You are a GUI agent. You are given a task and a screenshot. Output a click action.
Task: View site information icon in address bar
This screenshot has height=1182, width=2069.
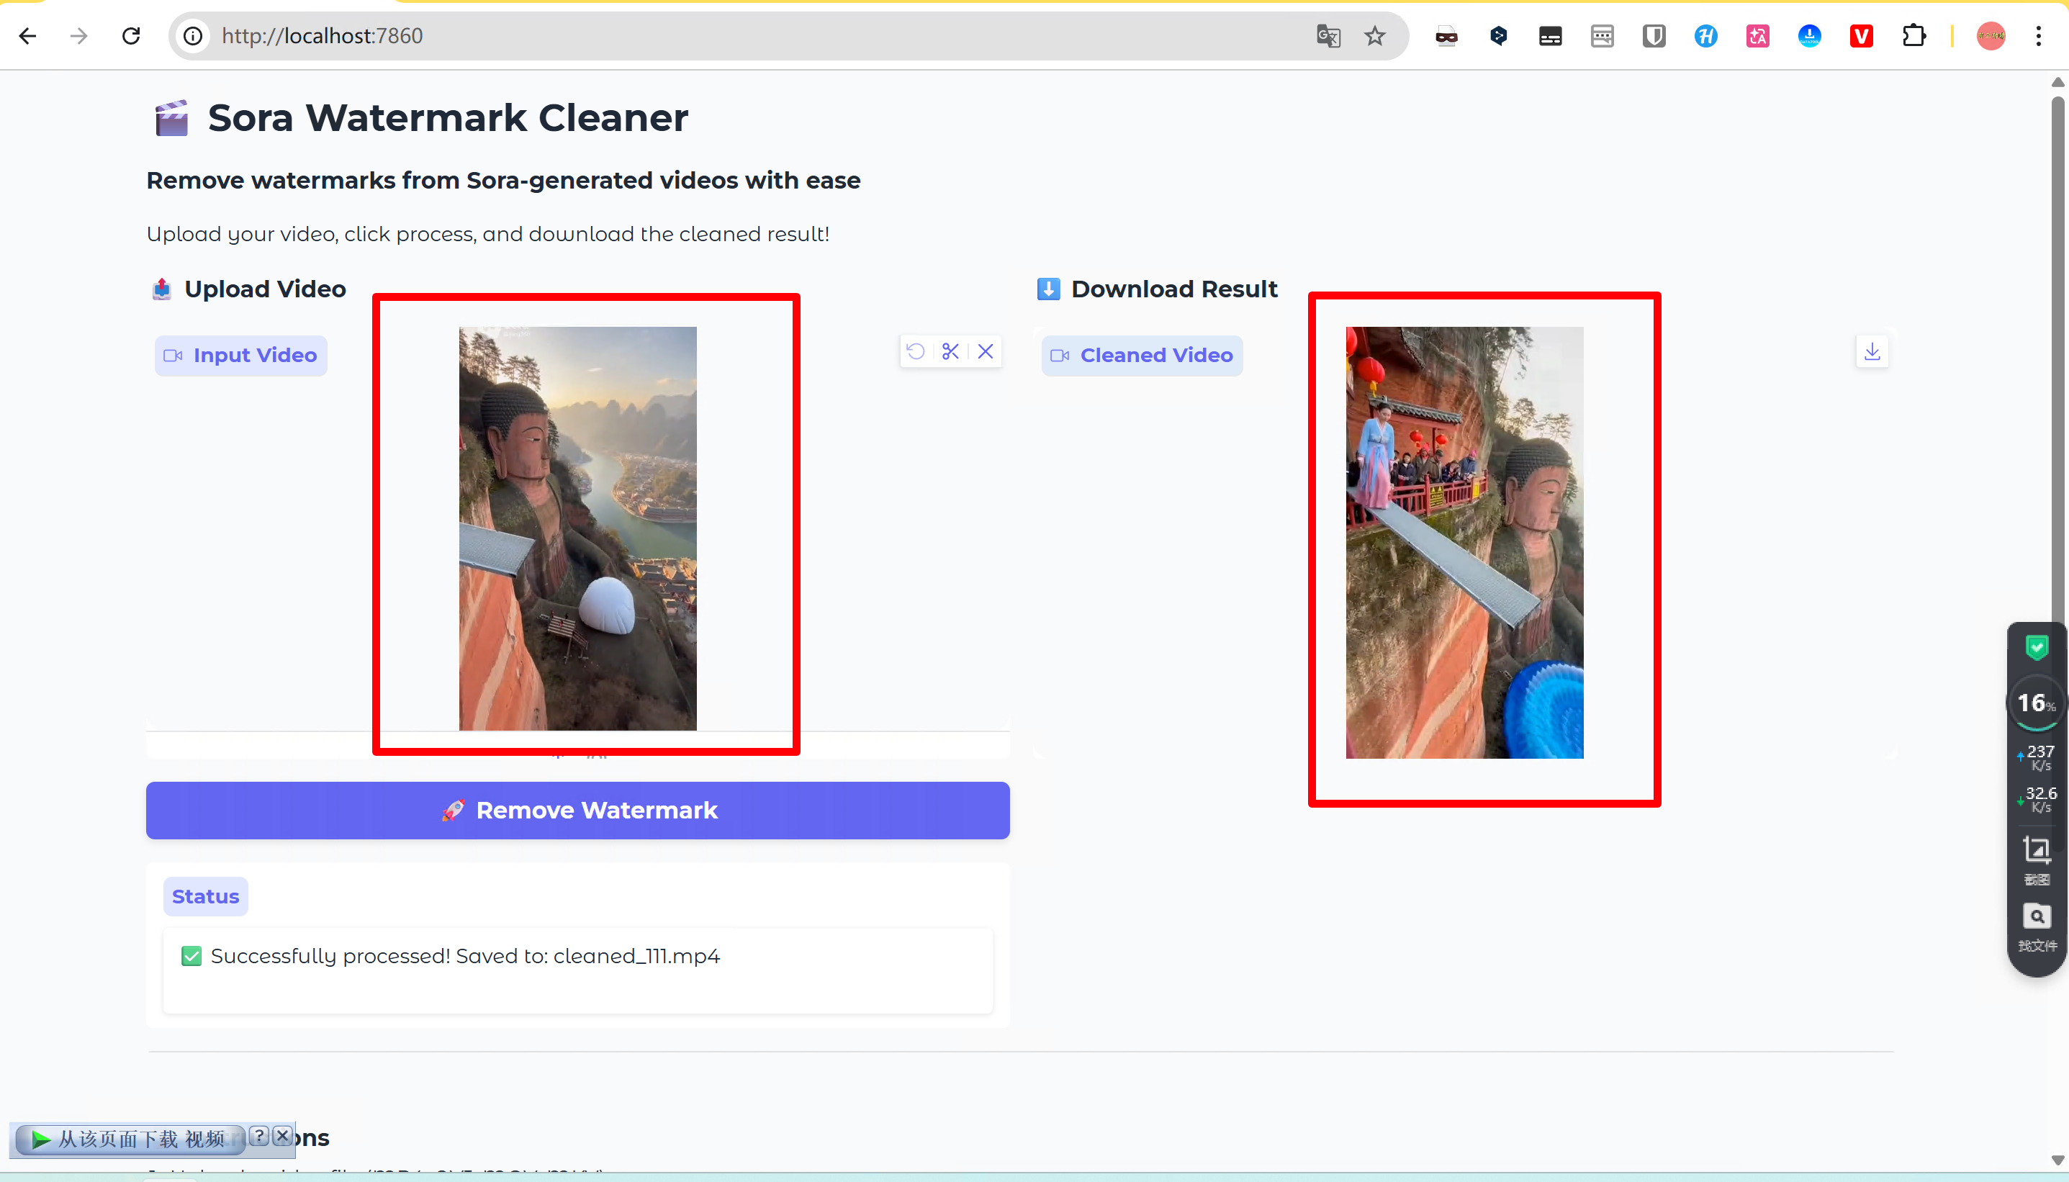coord(192,36)
